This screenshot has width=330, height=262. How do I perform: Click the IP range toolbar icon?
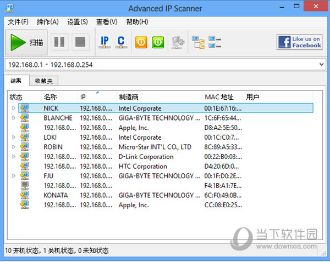(105, 42)
